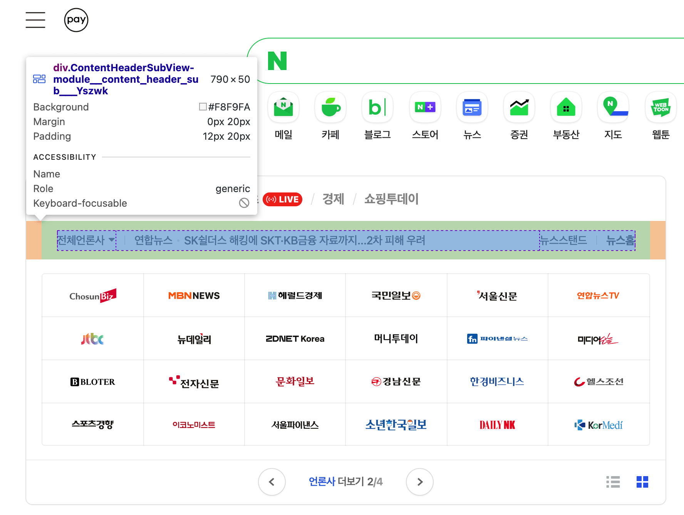
Task: Open the 연합뉴스 source link
Action: point(153,241)
